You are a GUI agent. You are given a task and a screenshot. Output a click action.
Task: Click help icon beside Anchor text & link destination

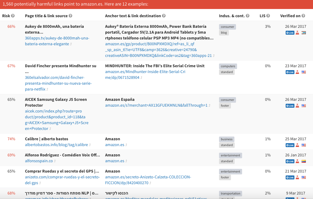click(164, 16)
